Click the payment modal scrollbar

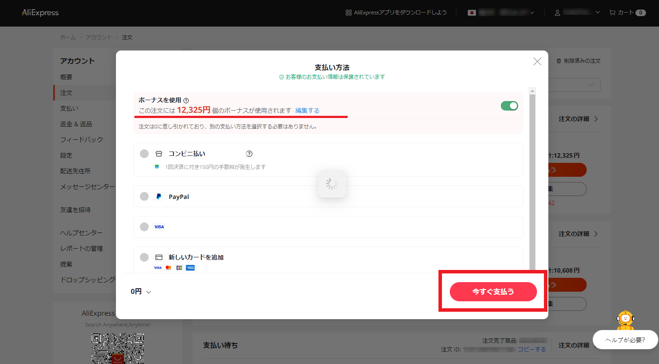click(x=532, y=174)
